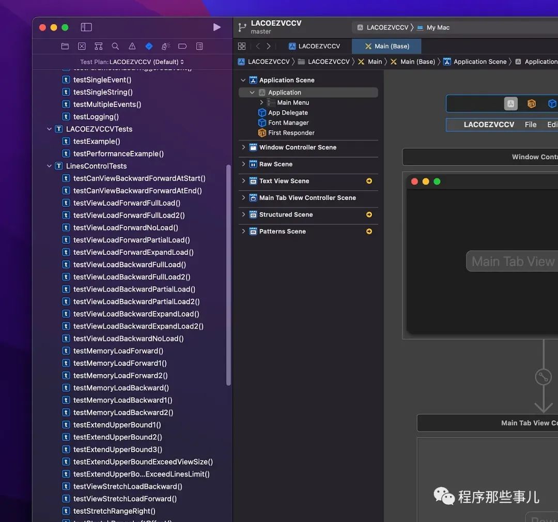Open the Source Control navigator icon
Image resolution: width=558 pixels, height=522 pixels.
(x=82, y=47)
